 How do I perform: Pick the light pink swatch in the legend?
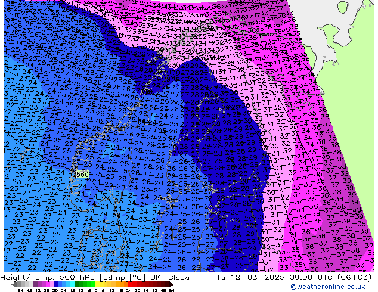[x=52, y=284]
